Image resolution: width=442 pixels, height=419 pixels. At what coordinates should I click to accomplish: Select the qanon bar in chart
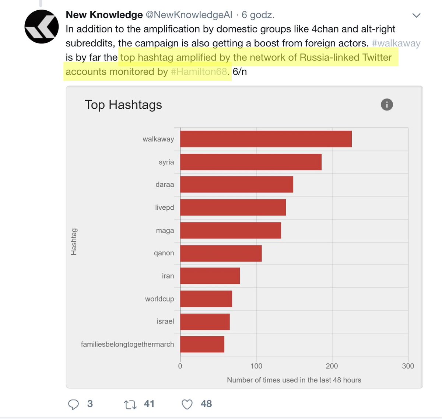coord(221,253)
